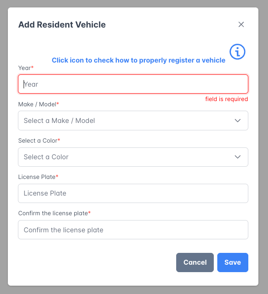Close the Add Resident Vehicle dialog

tap(241, 24)
